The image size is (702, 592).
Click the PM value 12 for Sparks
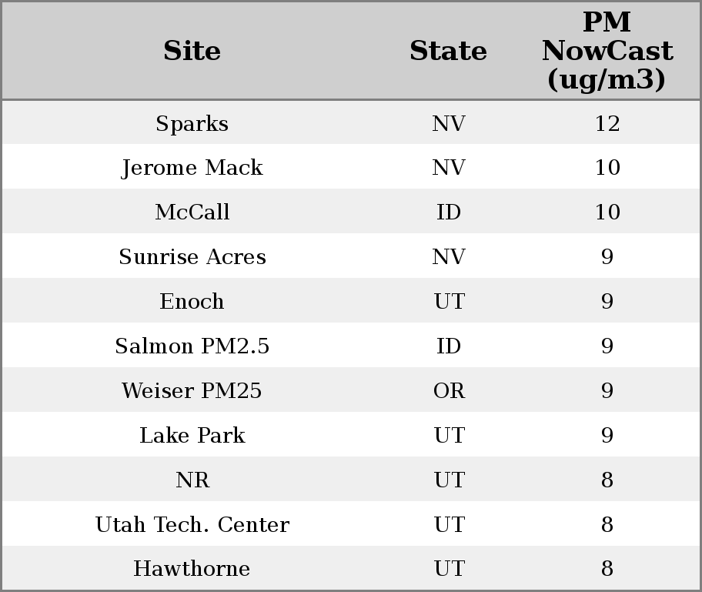(x=607, y=123)
